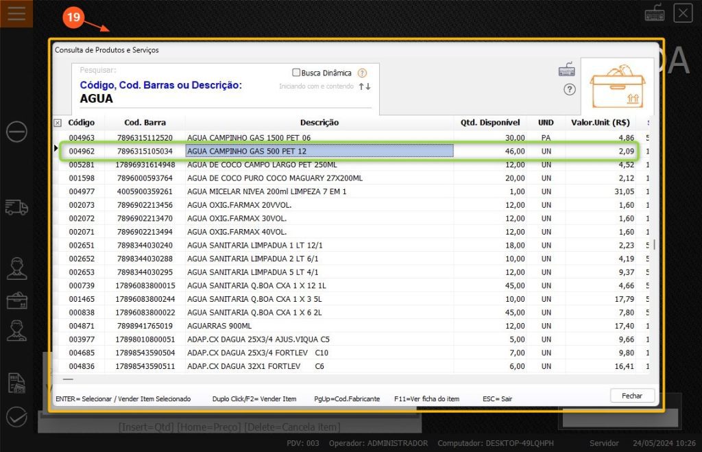Click orange help icon beside Busca Dinâmica

click(363, 73)
